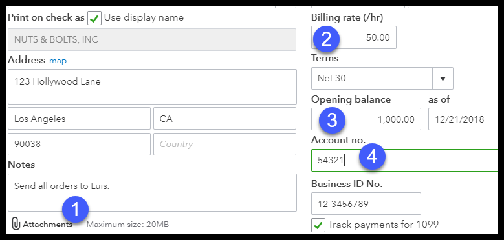Click the Billing rate 50.00 field
Image resolution: width=504 pixels, height=240 pixels.
pyautogui.click(x=353, y=37)
